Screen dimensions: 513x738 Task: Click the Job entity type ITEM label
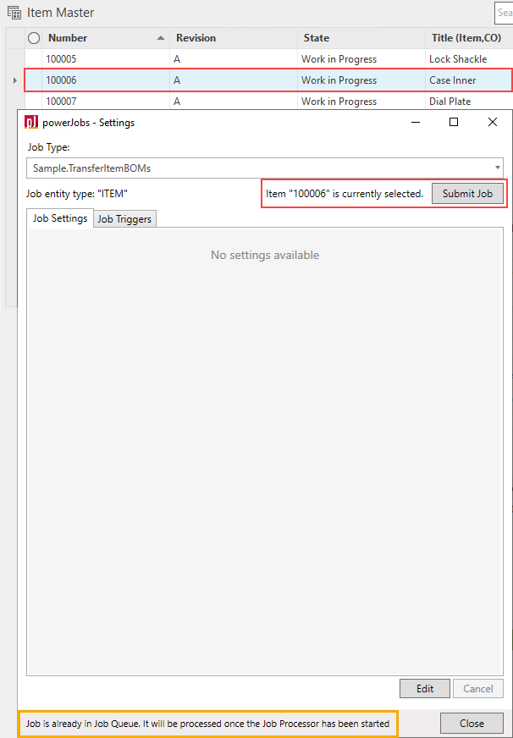77,194
